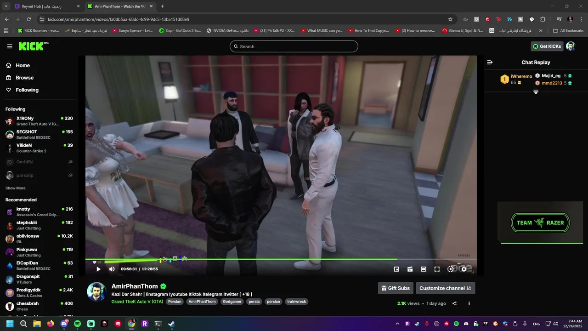Open the Team Razer banner
This screenshot has width=588, height=331.
point(540,223)
